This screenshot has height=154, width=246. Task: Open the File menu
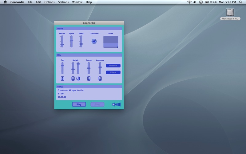(x=30, y=2)
